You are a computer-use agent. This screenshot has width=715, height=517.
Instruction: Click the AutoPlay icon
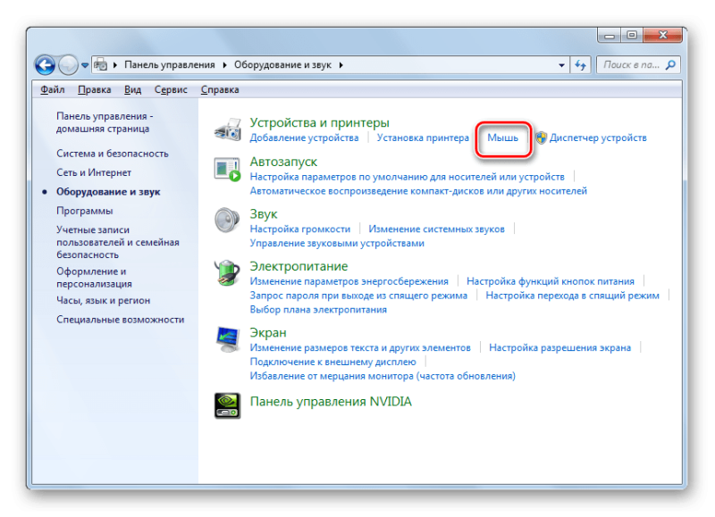(228, 169)
